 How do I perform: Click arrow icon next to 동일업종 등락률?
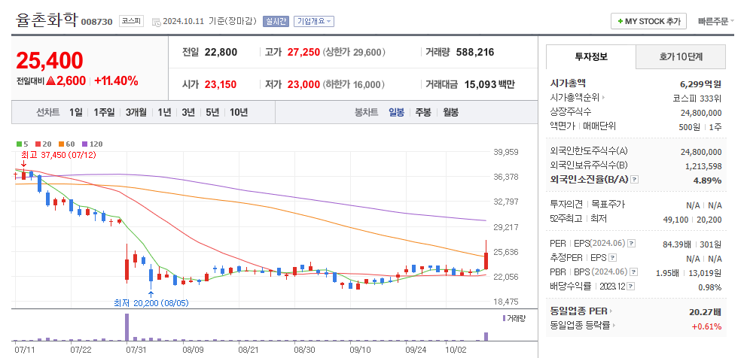pos(614,326)
